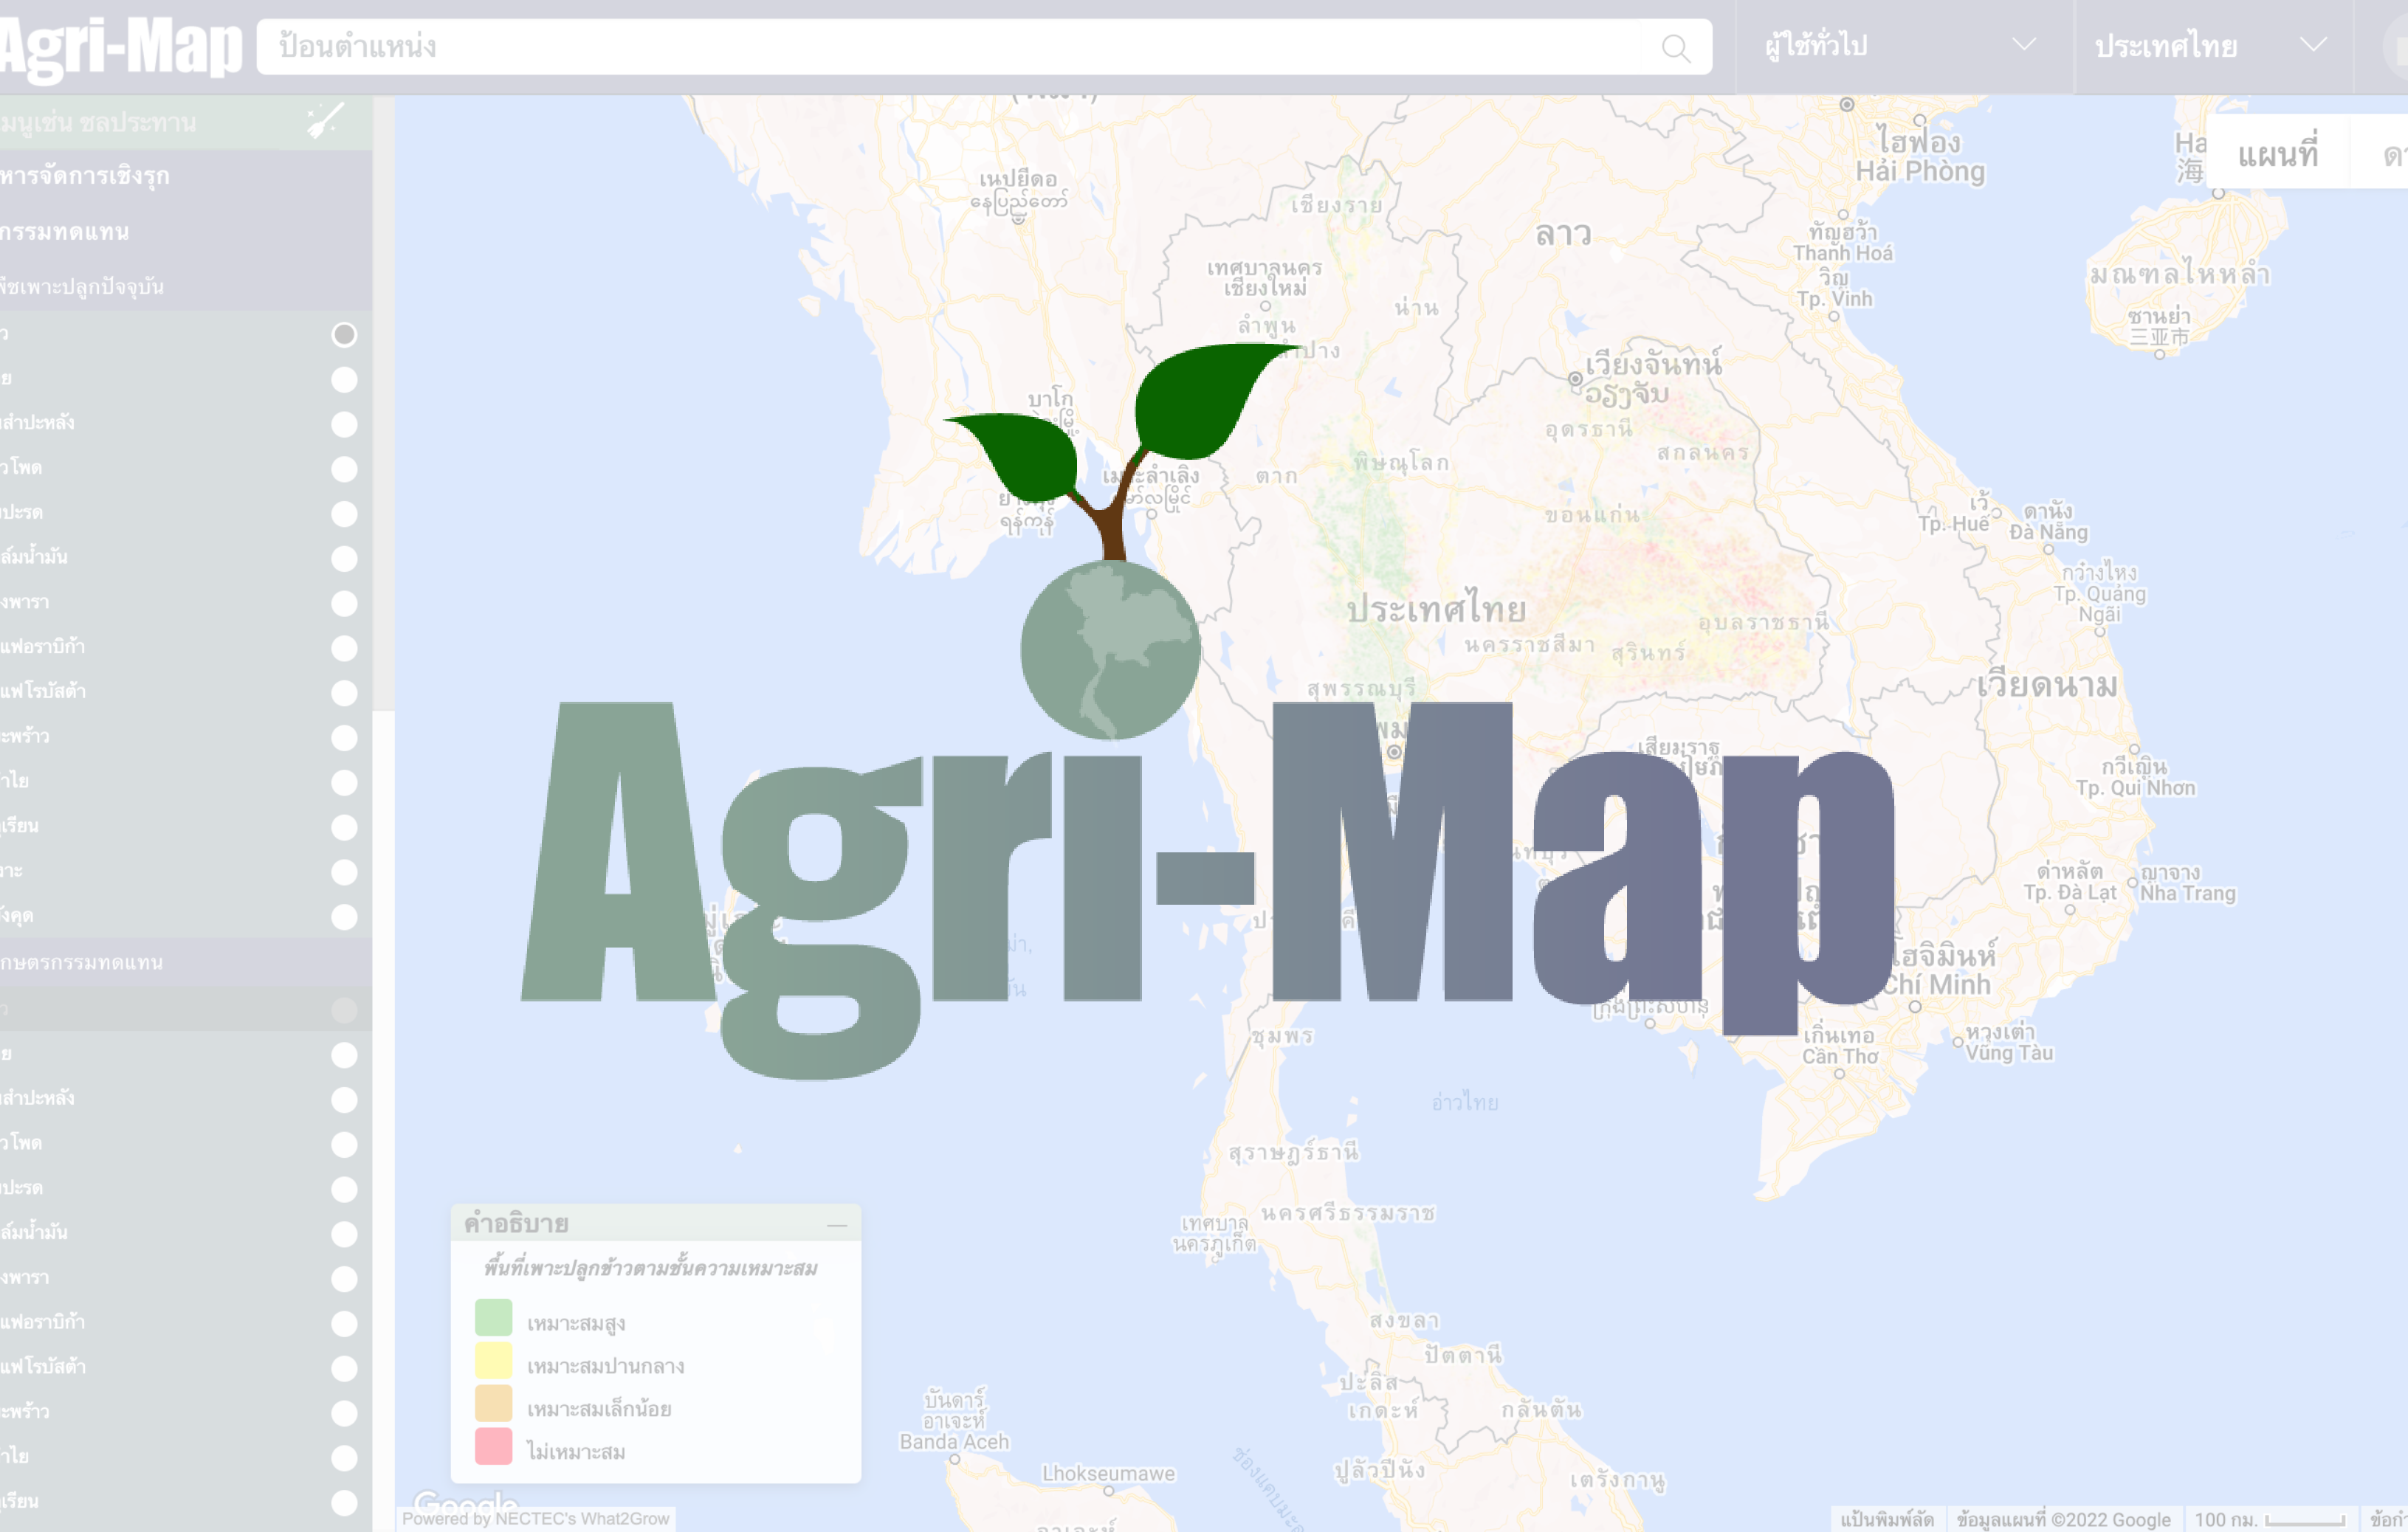Viewport: 2408px width, 1532px height.
Task: Select cassava (สำปะหลัง) radio under substitute agriculture
Action: pos(344,1100)
